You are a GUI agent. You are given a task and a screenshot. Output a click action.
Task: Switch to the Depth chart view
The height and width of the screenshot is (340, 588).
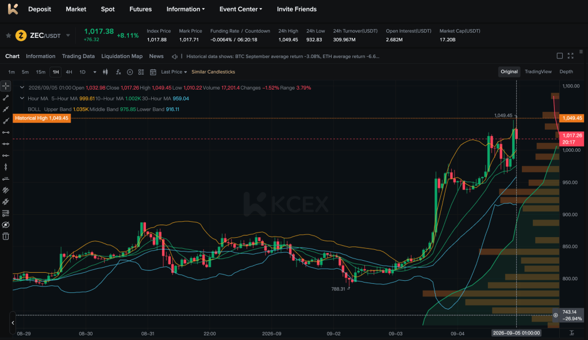point(566,72)
